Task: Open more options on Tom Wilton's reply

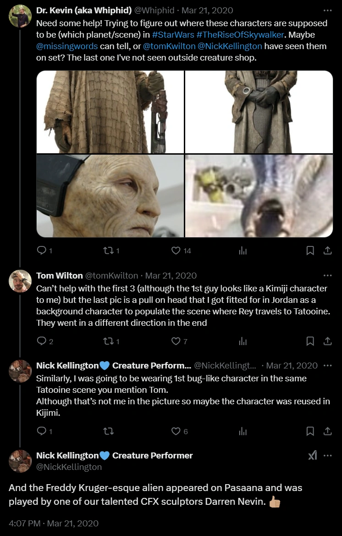Action: coord(327,275)
